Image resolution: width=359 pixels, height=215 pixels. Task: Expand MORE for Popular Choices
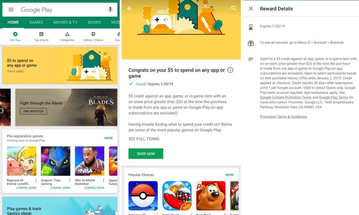[230, 175]
